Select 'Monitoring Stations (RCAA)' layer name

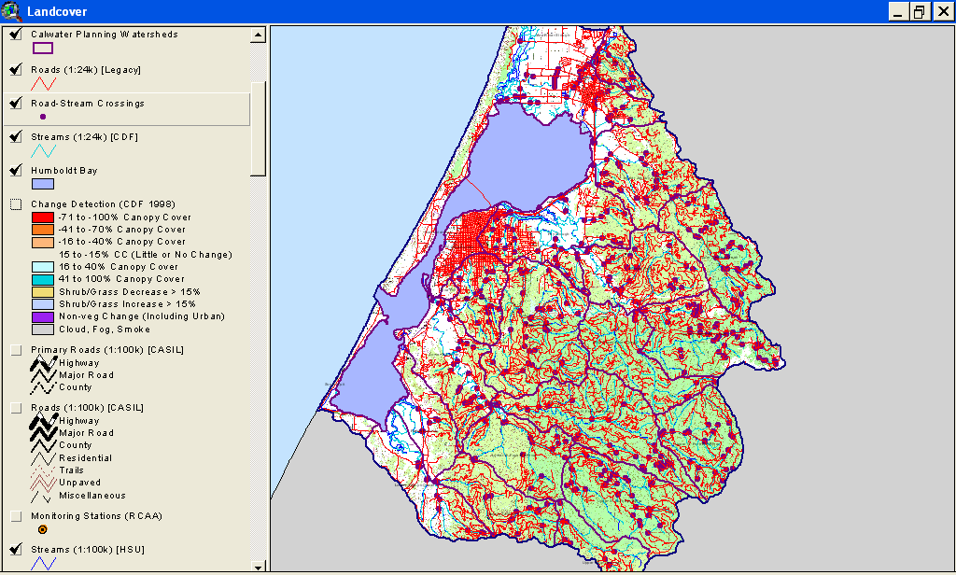tap(97, 516)
